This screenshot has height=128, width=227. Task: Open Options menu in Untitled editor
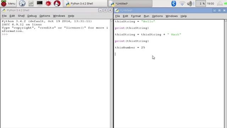[x=157, y=16]
